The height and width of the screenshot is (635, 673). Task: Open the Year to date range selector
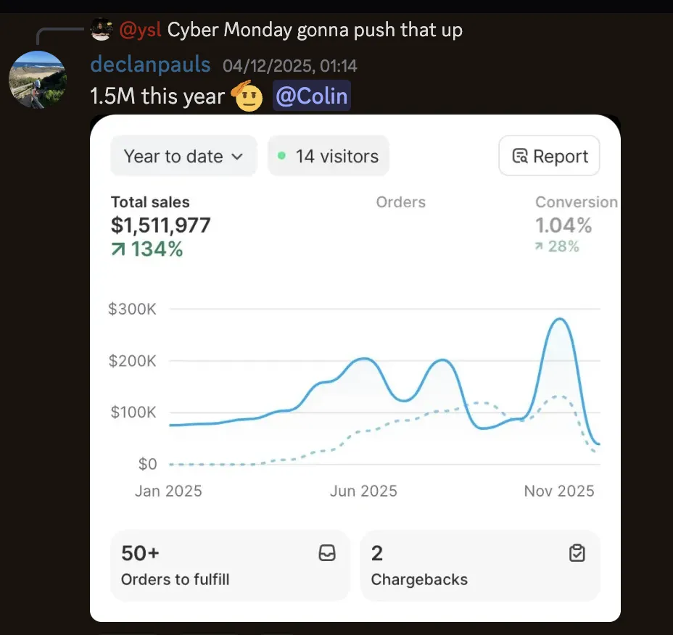point(183,156)
